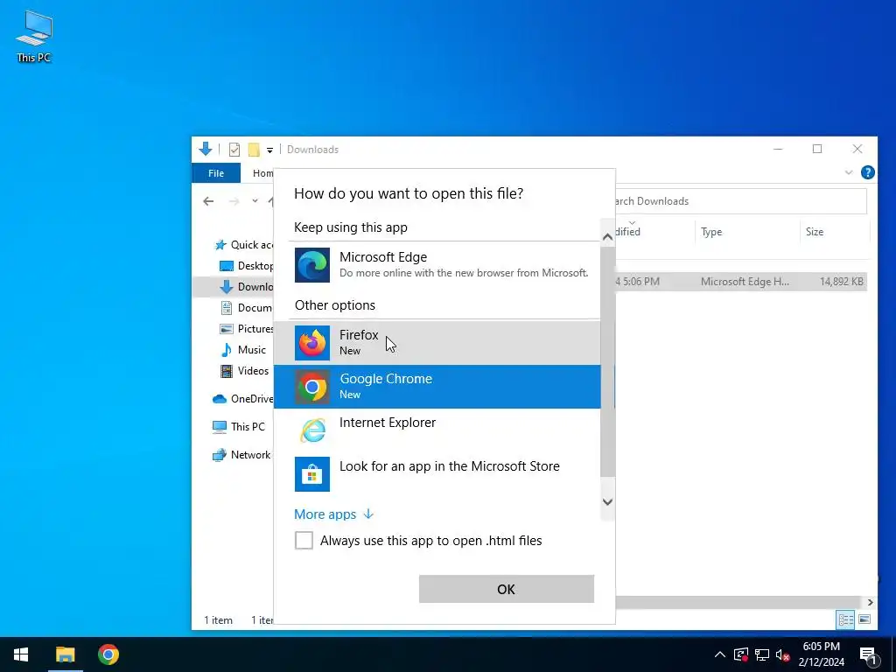Launch Chrome from the taskbar
The image size is (896, 672).
click(108, 654)
